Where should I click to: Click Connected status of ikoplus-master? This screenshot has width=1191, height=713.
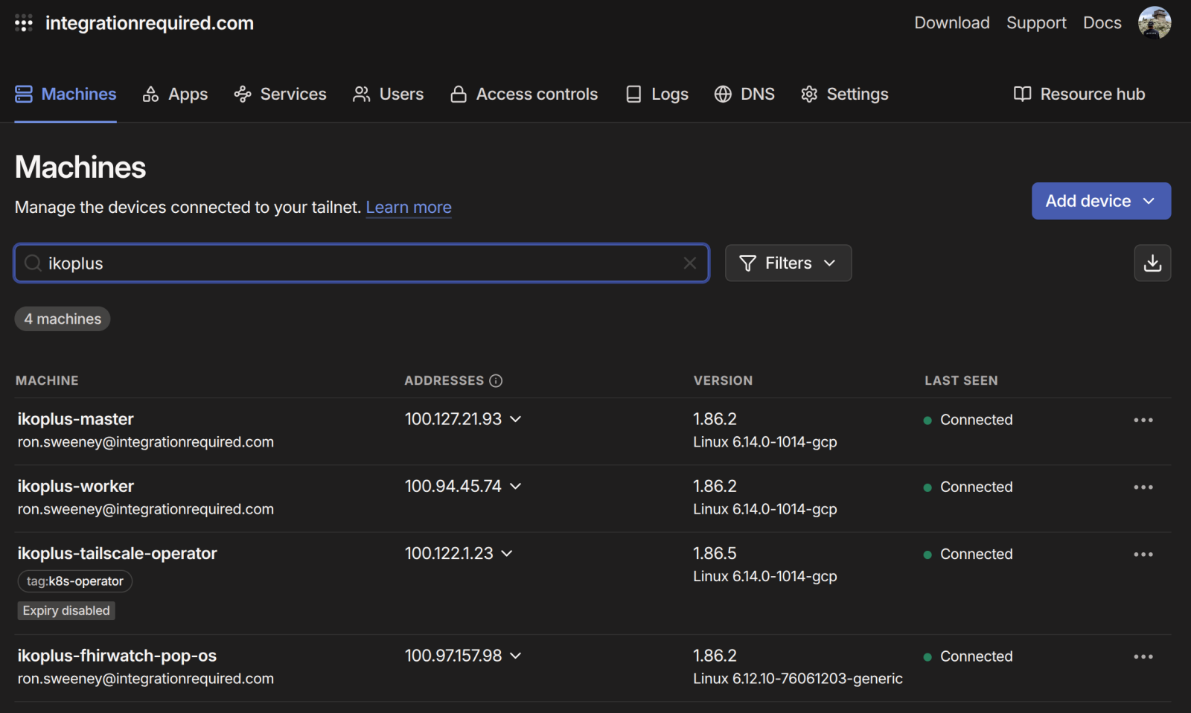click(968, 420)
